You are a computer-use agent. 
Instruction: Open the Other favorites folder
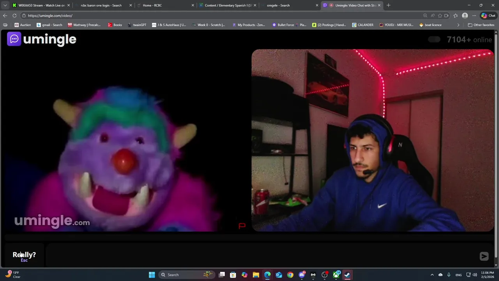(481, 25)
